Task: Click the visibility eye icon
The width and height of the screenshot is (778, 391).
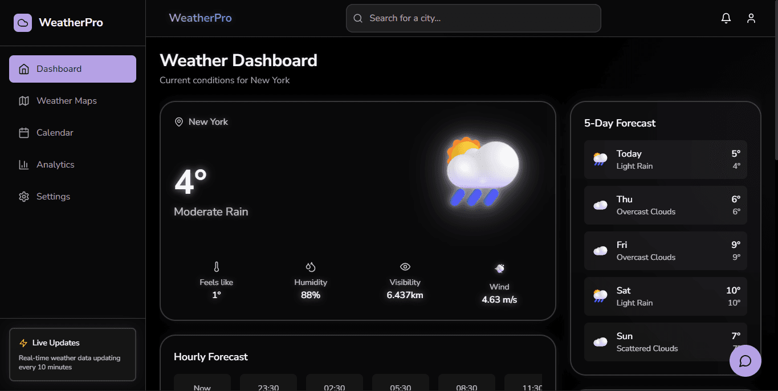Action: [x=405, y=266]
